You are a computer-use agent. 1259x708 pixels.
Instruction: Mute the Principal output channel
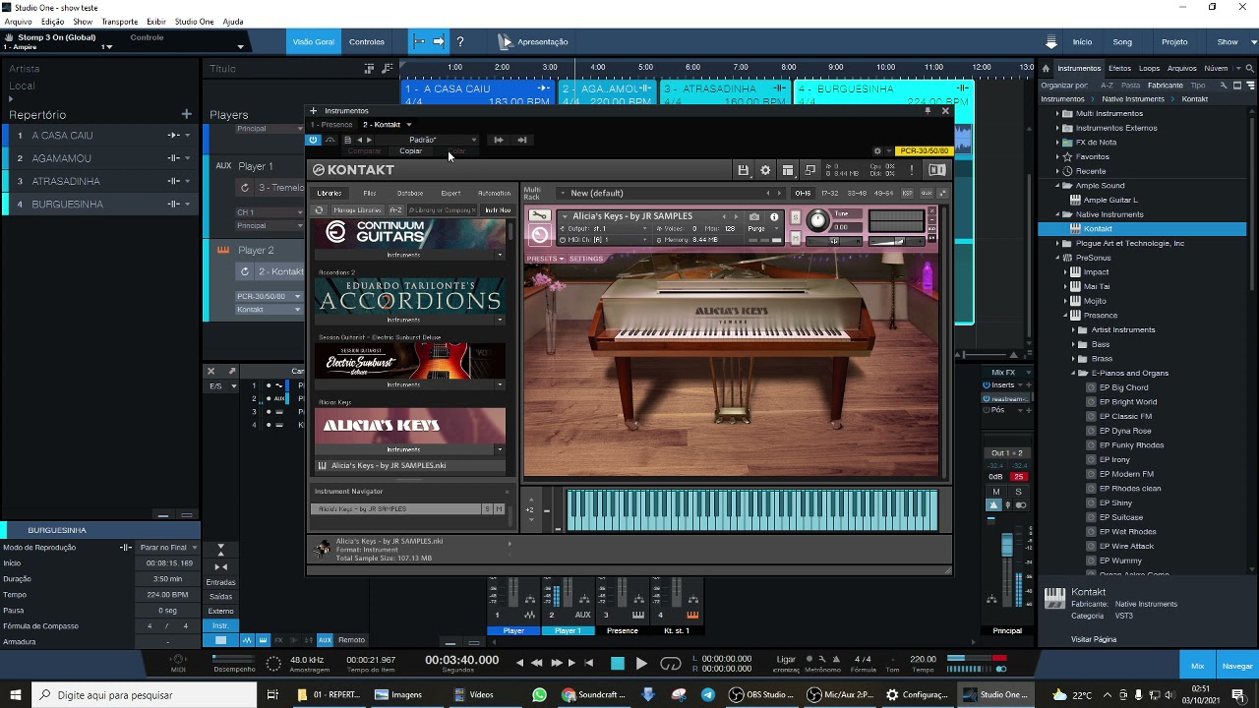click(996, 492)
